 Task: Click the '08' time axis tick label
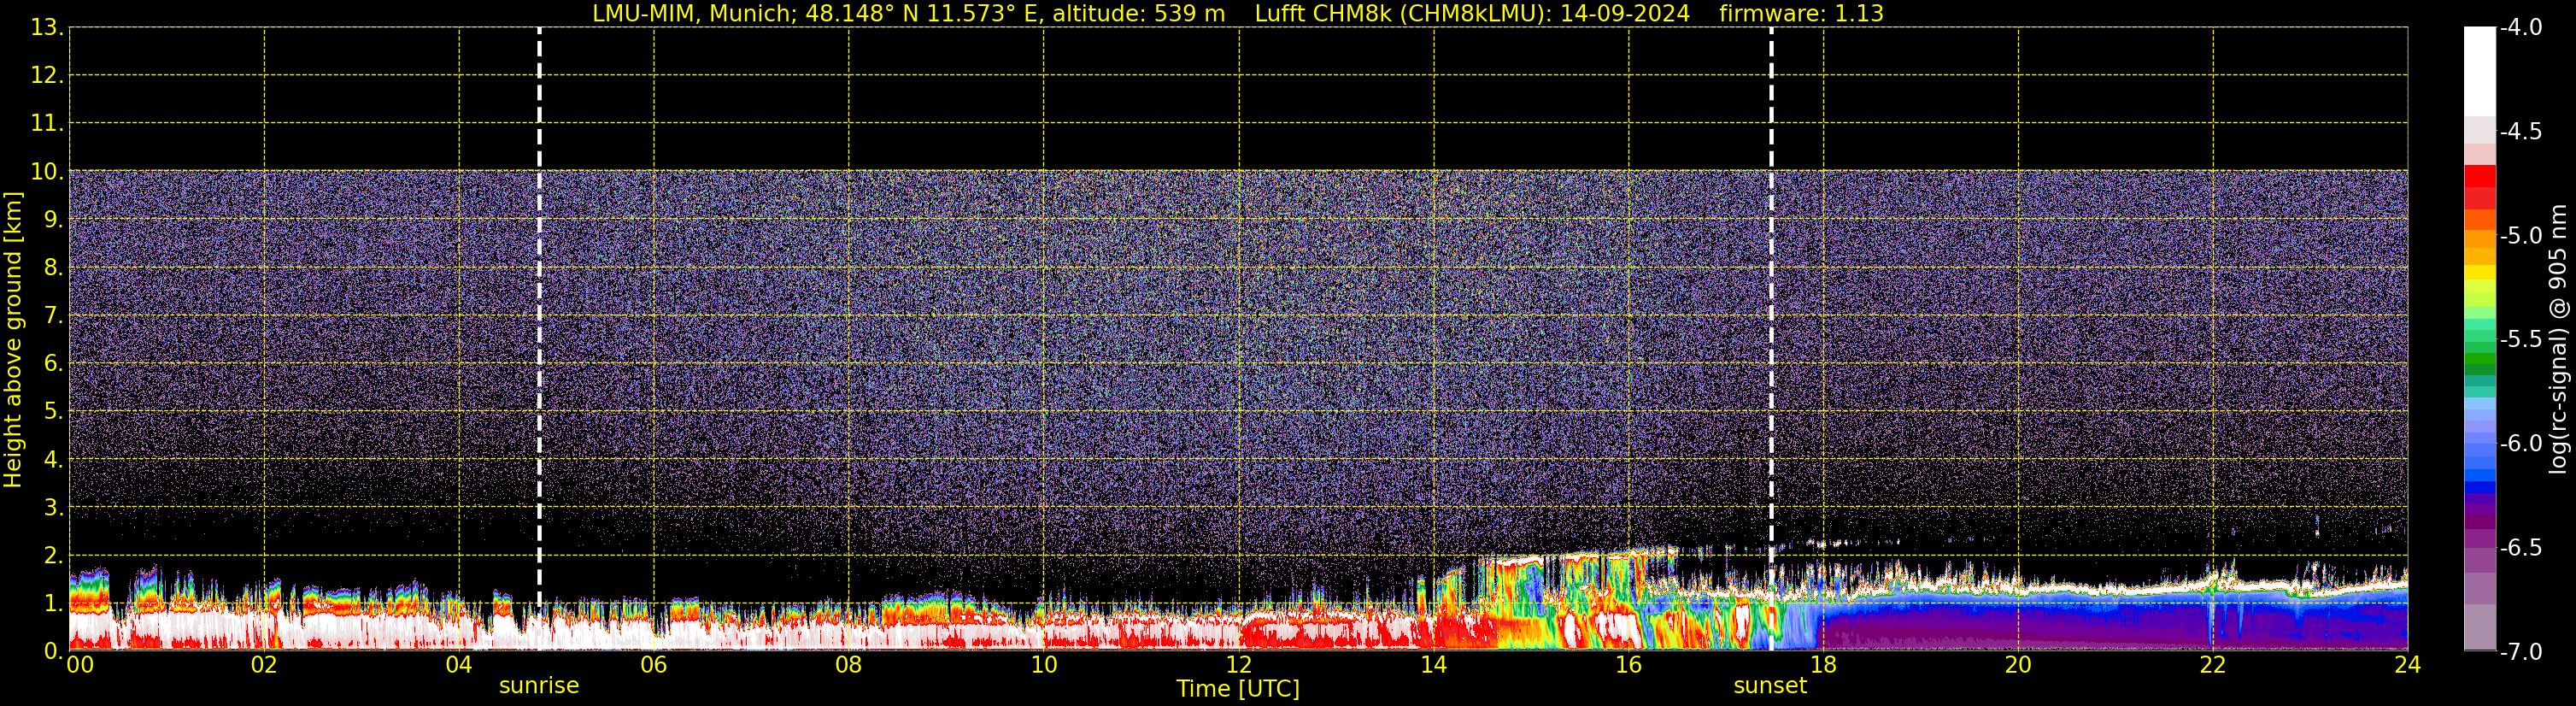point(849,665)
